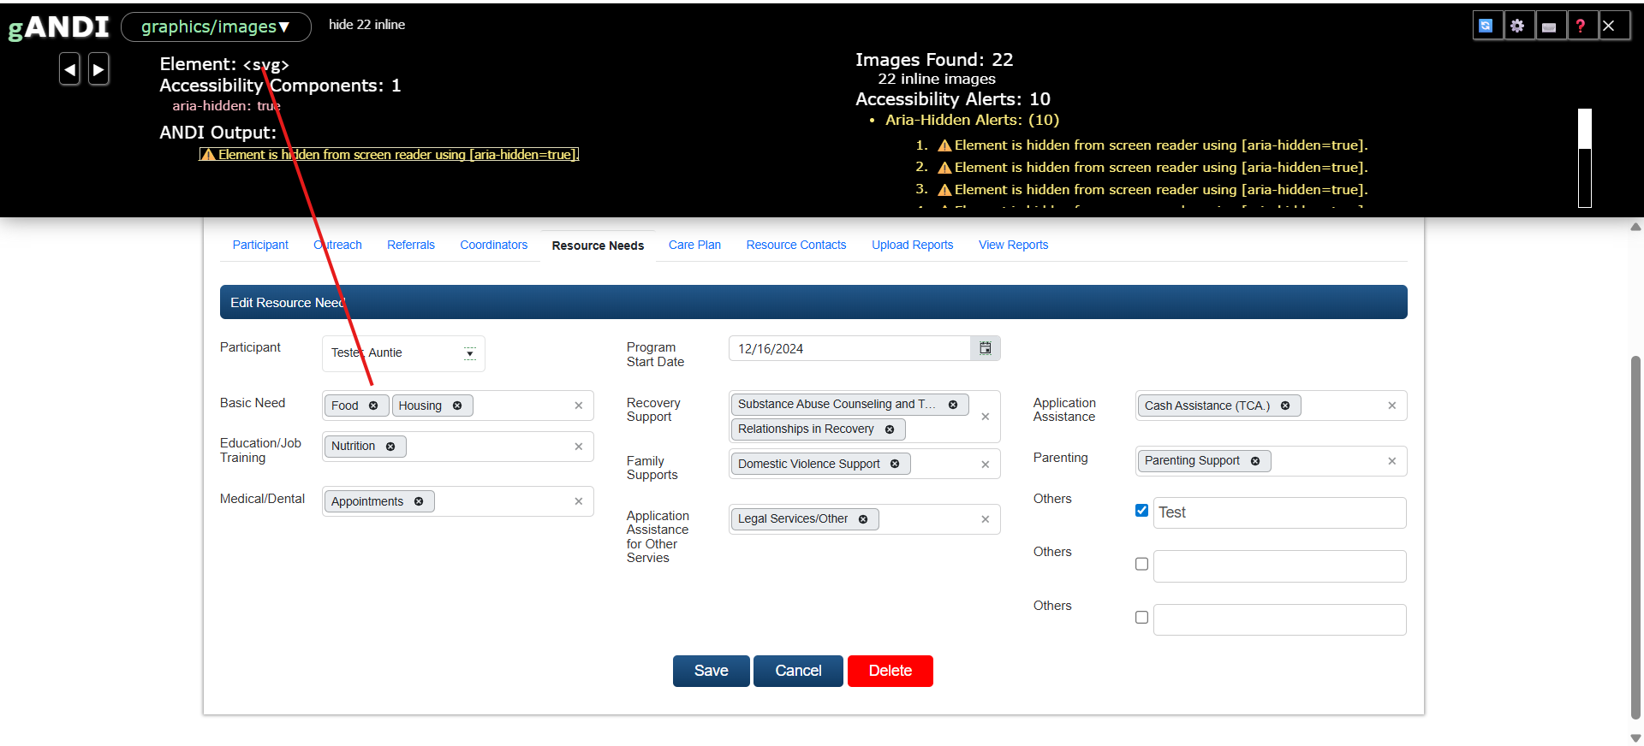The image size is (1644, 746).
Task: Open ANDI settings gear
Action: [1517, 26]
